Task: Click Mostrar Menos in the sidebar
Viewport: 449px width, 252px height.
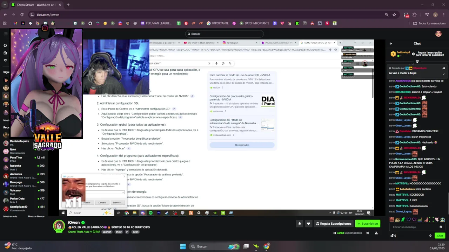Action: click(36, 216)
